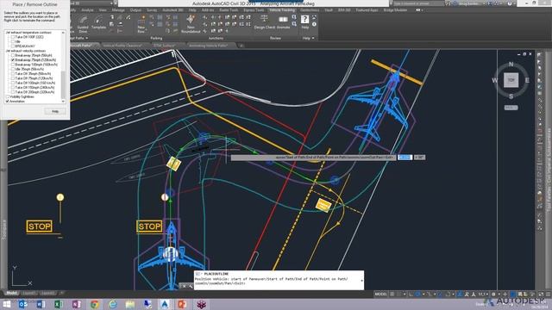Check Idle temperature contour checkbox
Image resolution: width=552 pixels, height=310 pixels.
pos(13,41)
